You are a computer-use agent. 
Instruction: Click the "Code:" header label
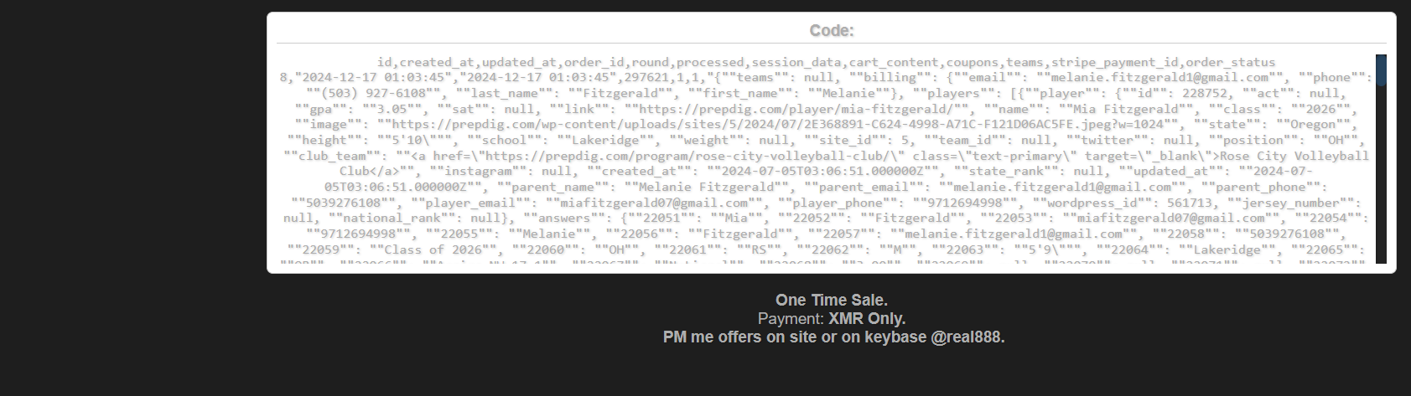click(831, 31)
